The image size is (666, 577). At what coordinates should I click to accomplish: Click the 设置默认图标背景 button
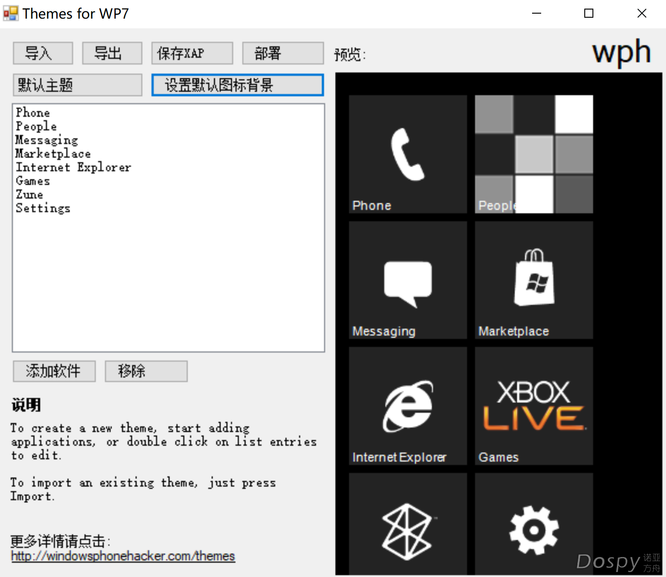[237, 85]
